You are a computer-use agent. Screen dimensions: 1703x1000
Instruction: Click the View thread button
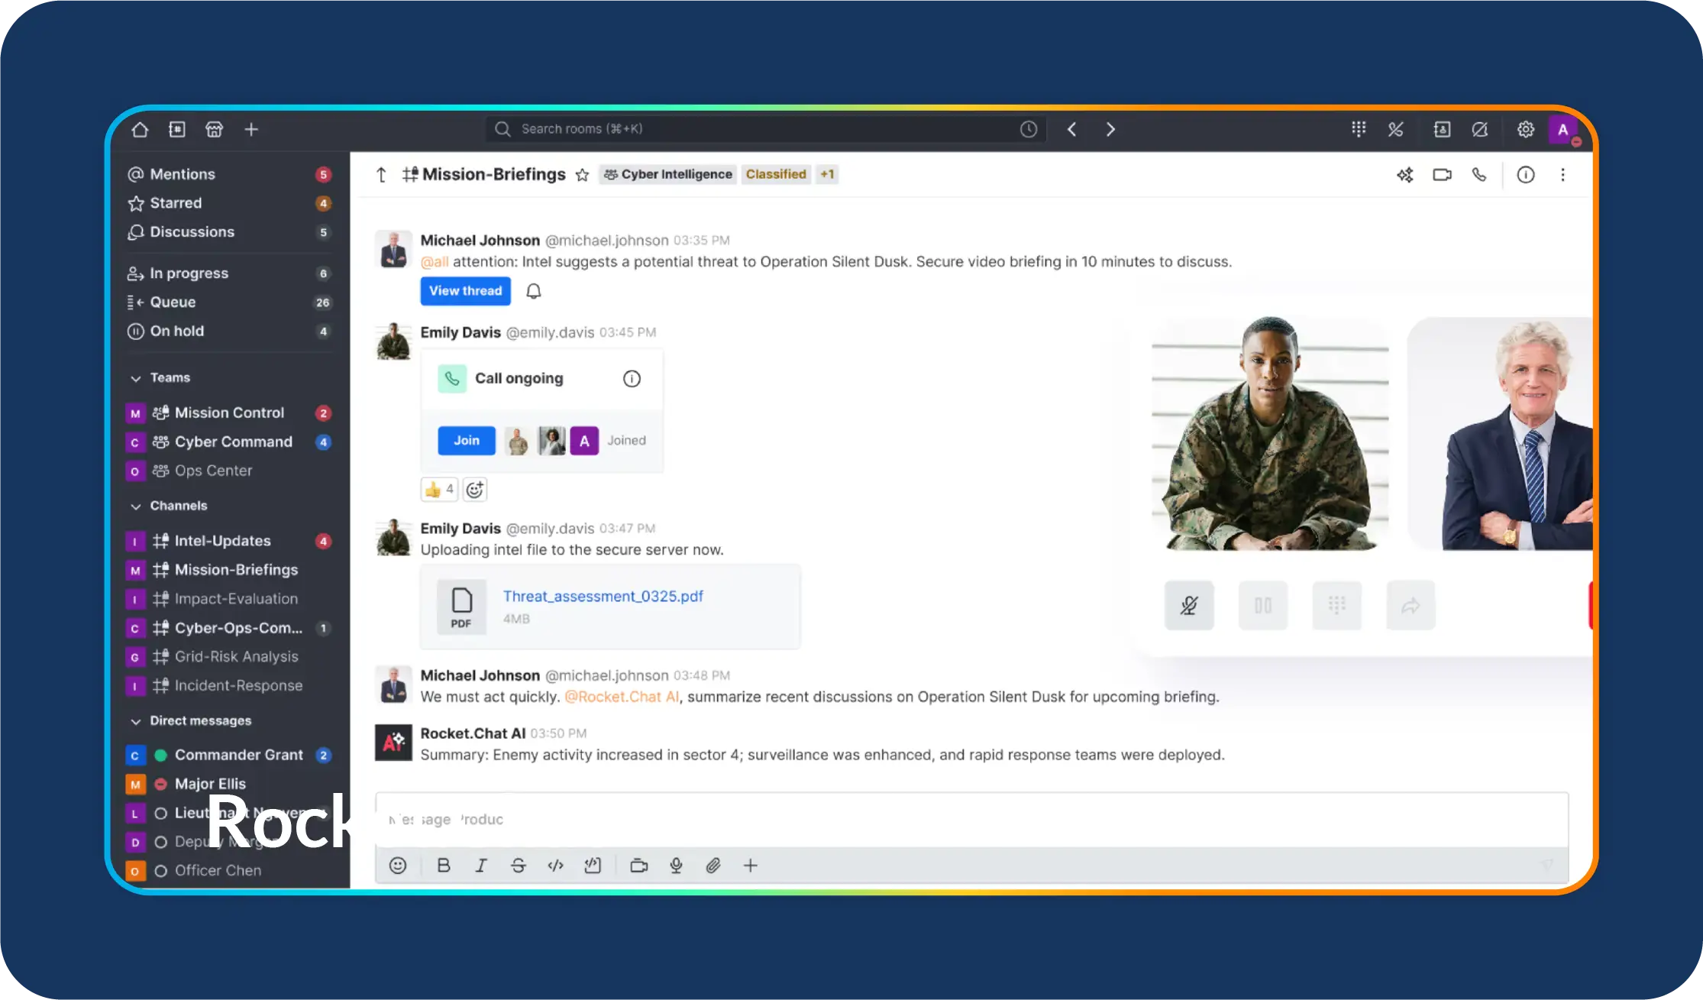tap(465, 291)
